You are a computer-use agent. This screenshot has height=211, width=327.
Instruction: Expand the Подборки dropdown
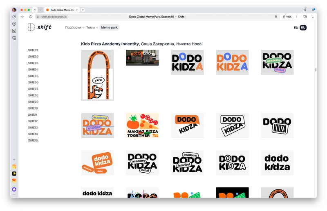(75, 27)
